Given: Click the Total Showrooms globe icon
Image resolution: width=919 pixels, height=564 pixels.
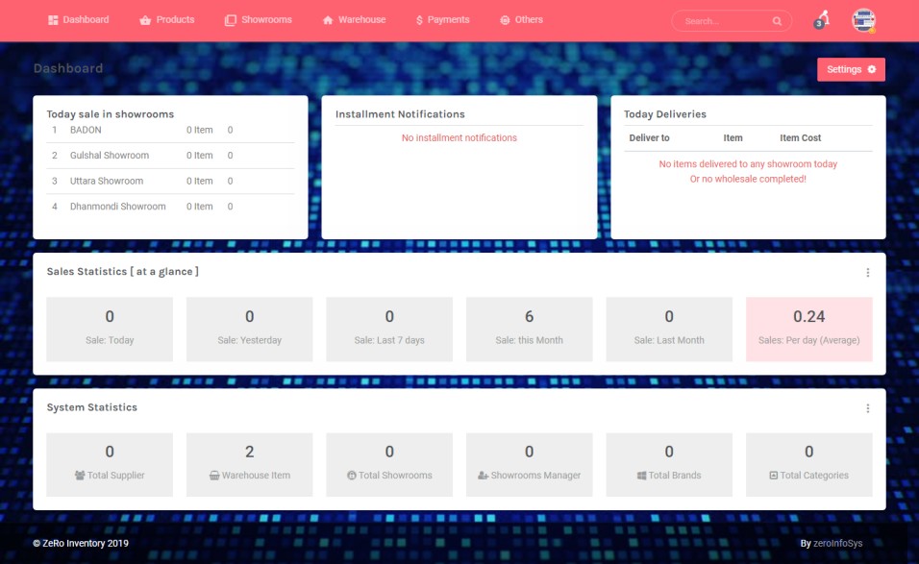Looking at the screenshot, I should (x=351, y=476).
